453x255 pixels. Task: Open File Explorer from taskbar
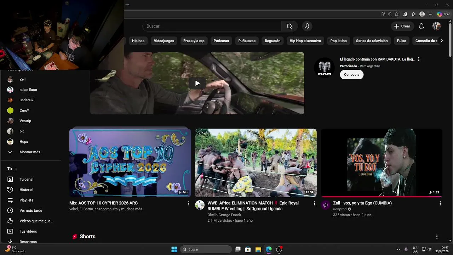click(x=258, y=249)
